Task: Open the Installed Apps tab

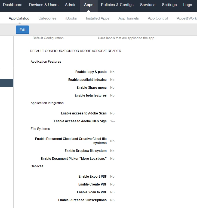Action: click(x=98, y=18)
